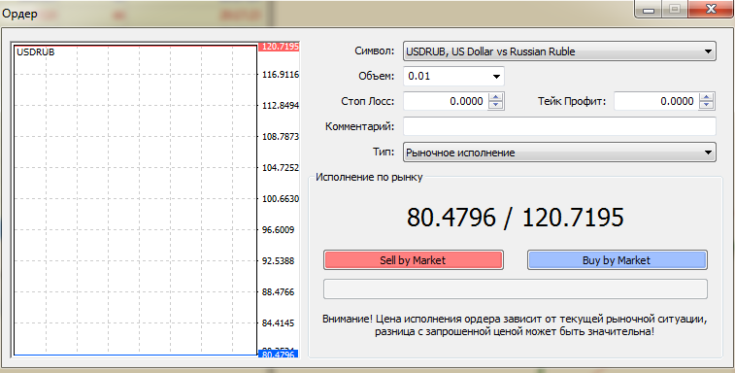
Task: Click the Стоп Лосс value field
Action: coord(447,101)
